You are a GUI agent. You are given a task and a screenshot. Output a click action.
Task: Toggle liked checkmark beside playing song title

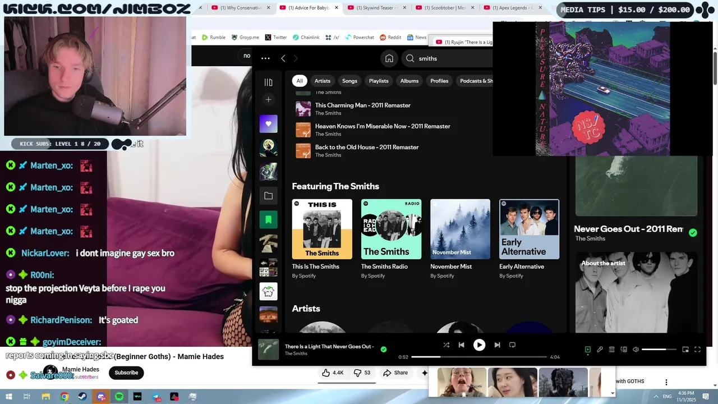384,349
